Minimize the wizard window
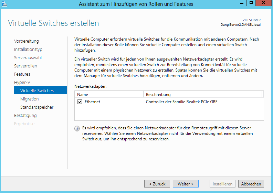Screen dimensions: 273x193 242,3
